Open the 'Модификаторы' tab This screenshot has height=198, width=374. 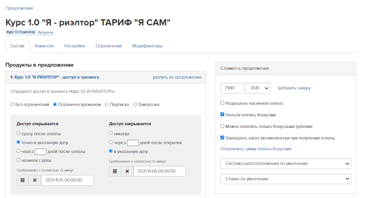click(x=147, y=46)
